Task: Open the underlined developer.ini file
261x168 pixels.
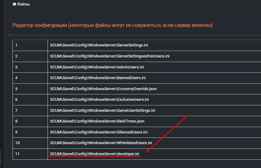Action: tap(95, 154)
